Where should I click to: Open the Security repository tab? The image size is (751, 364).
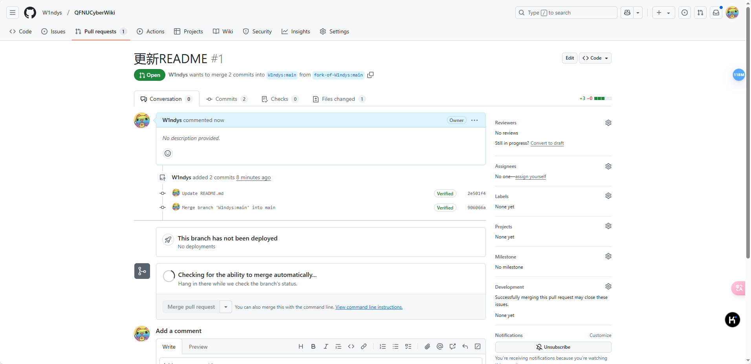[257, 31]
